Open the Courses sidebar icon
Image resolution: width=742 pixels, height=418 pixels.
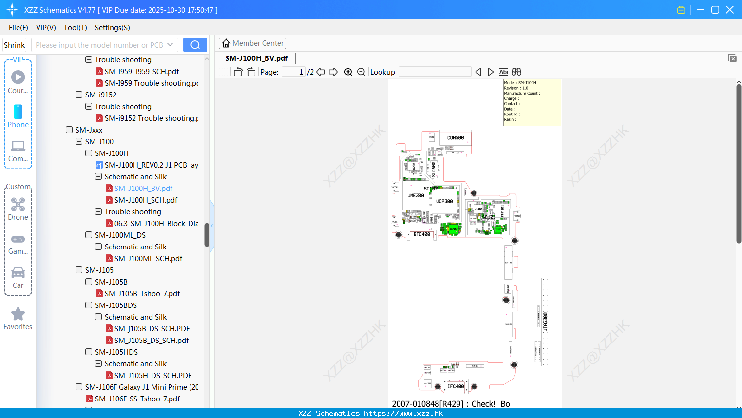click(x=18, y=82)
